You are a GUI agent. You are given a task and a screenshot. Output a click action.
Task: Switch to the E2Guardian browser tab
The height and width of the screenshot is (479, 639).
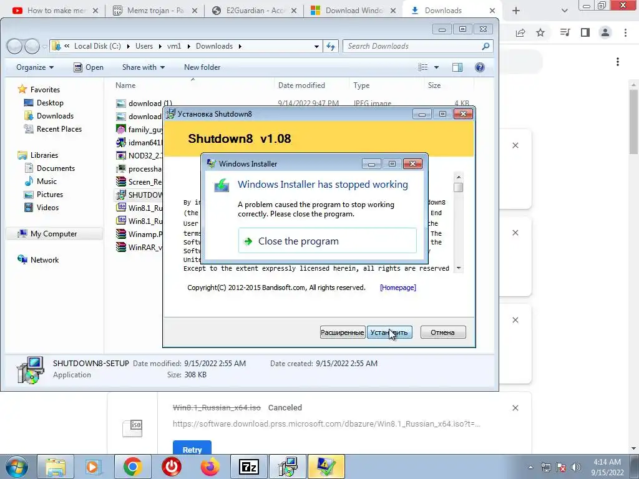click(x=255, y=11)
